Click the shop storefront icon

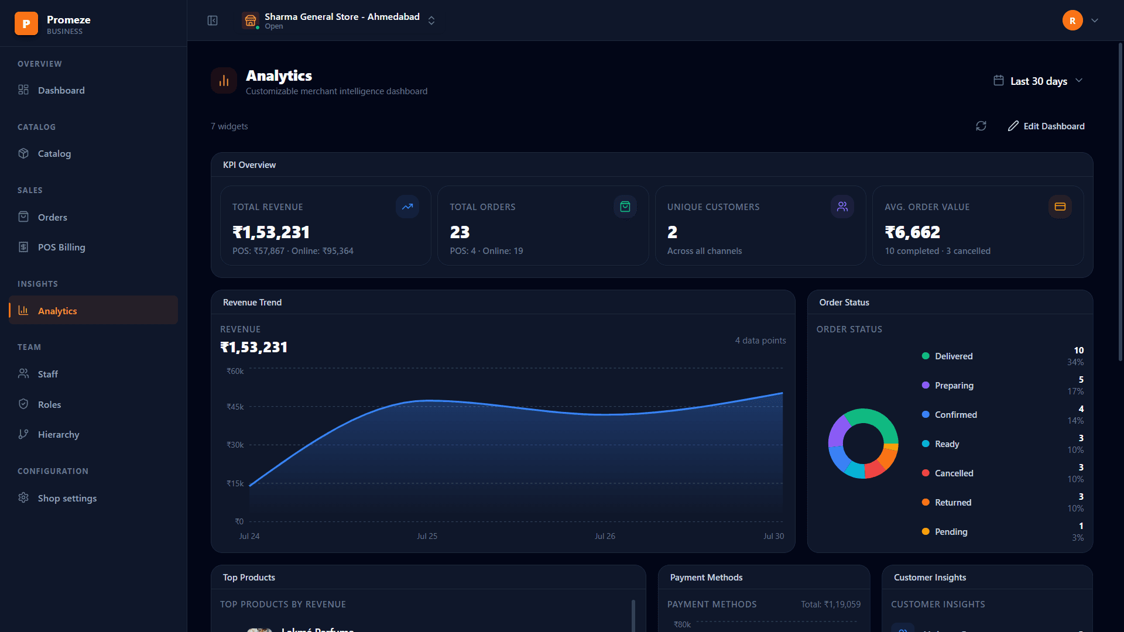click(x=251, y=20)
